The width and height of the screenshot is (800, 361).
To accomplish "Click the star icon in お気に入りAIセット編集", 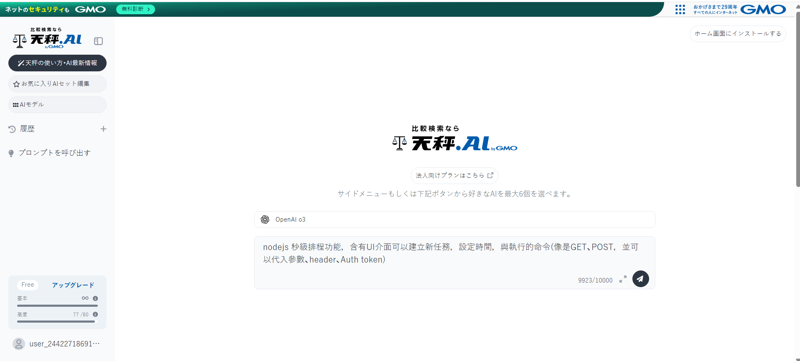I will coord(17,84).
